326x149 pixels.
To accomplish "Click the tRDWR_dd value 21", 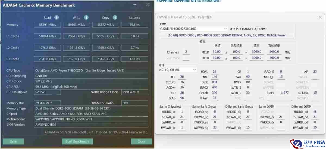I will tap(315, 117).
